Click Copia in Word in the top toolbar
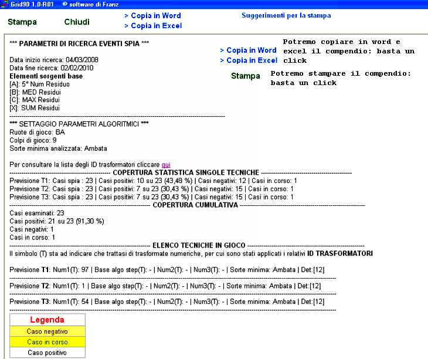The height and width of the screenshot is (359, 428). (152, 16)
